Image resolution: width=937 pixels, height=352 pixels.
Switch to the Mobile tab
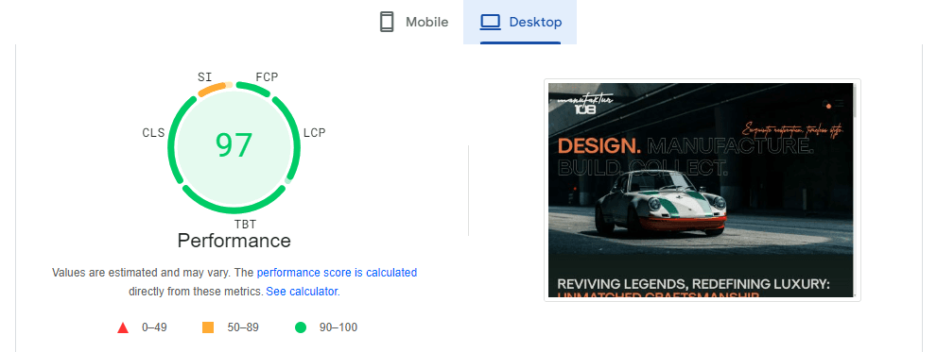pos(414,22)
